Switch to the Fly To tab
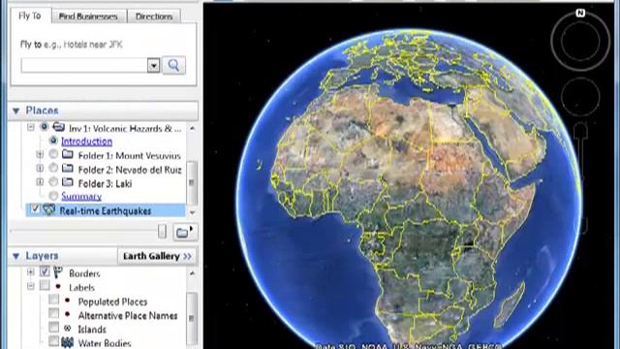The height and width of the screenshot is (349, 620). [x=30, y=16]
